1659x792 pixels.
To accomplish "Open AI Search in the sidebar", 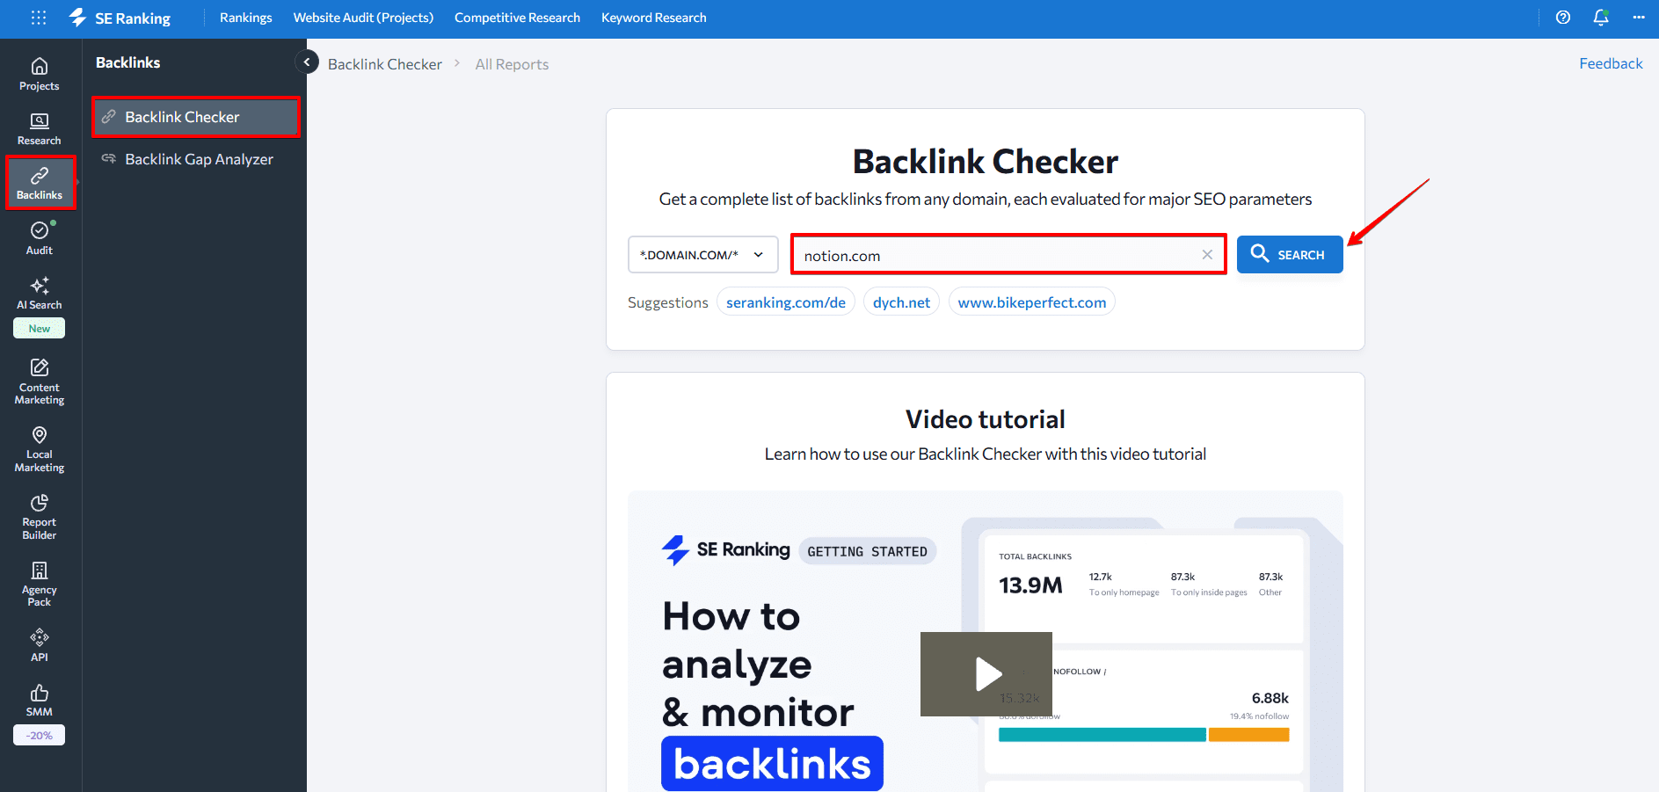I will click(40, 294).
